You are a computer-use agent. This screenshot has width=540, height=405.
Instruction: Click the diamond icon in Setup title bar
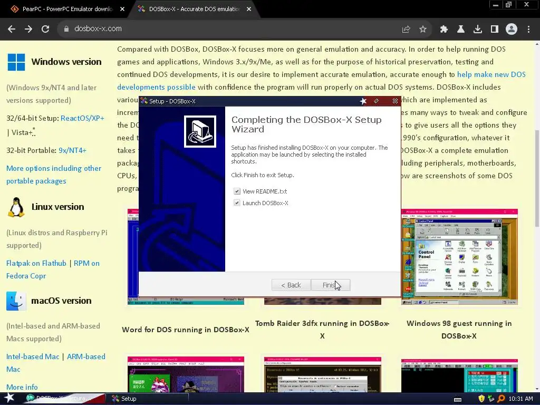(377, 101)
